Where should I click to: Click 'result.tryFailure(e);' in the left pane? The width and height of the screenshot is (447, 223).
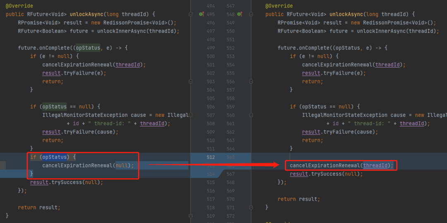[74, 73]
